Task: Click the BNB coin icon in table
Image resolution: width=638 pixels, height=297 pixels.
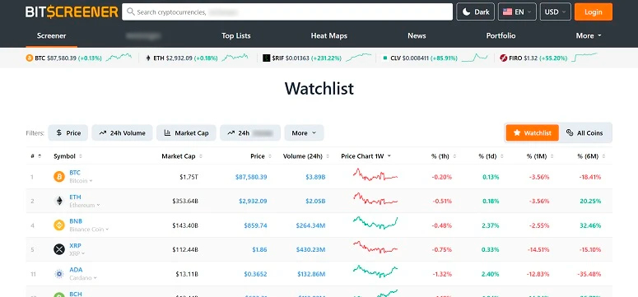Action: coord(59,225)
